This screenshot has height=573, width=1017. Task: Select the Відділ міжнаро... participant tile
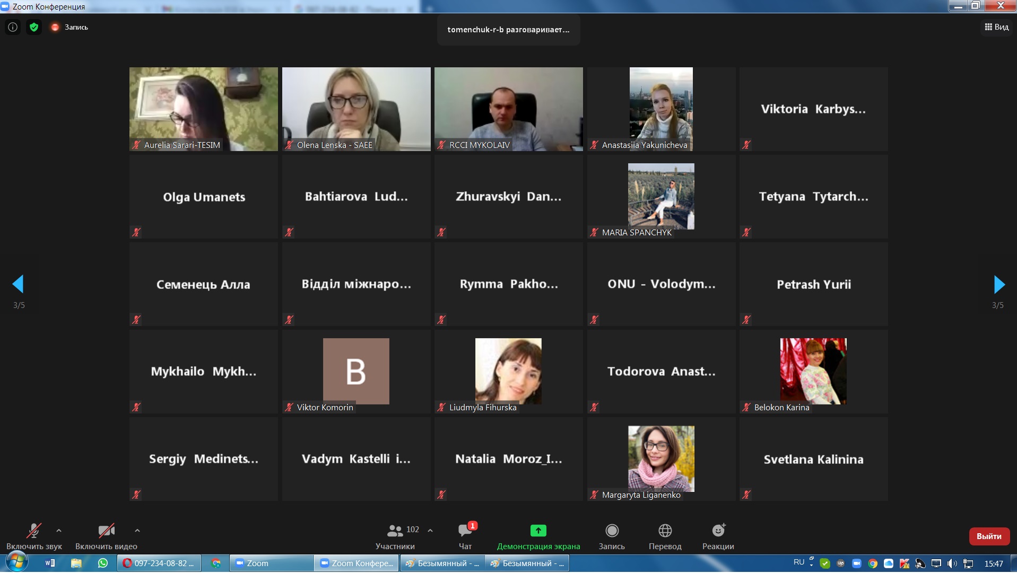pos(357,284)
